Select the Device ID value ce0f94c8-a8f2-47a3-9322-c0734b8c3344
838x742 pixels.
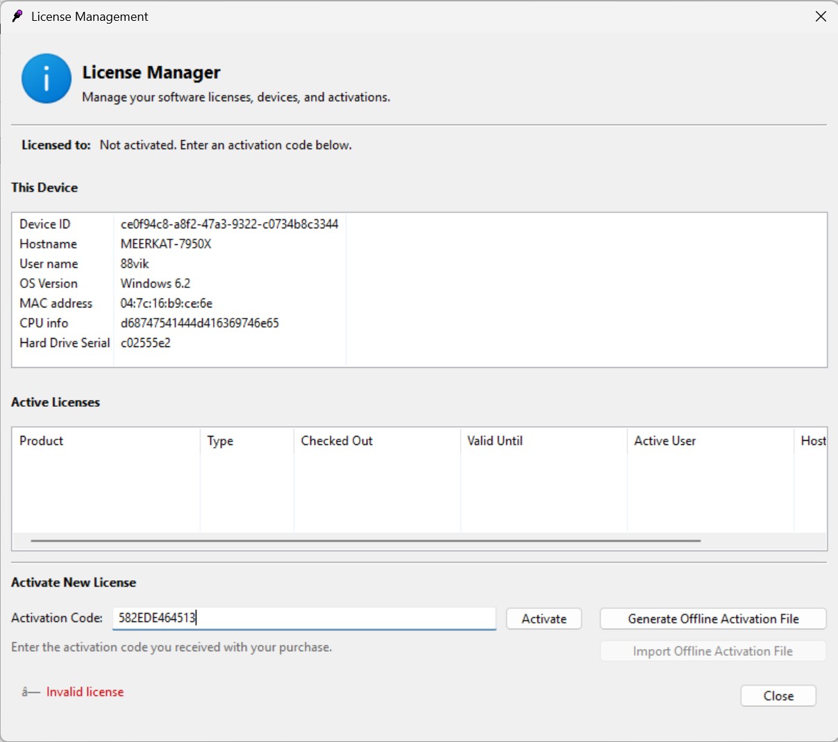point(229,224)
